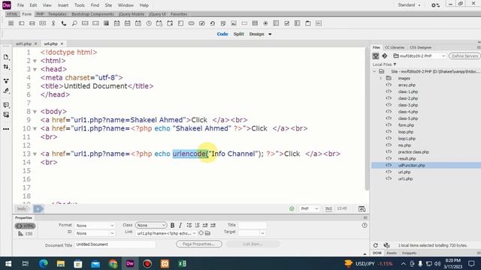Toggle INS insert mode in status bar

coord(328,208)
